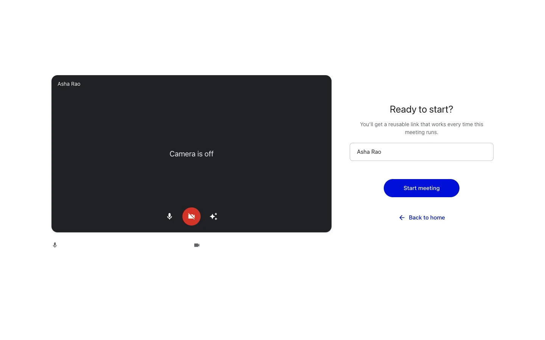Click the "Camera is off" message
Screen dimensions: 545x340
pyautogui.click(x=192, y=154)
